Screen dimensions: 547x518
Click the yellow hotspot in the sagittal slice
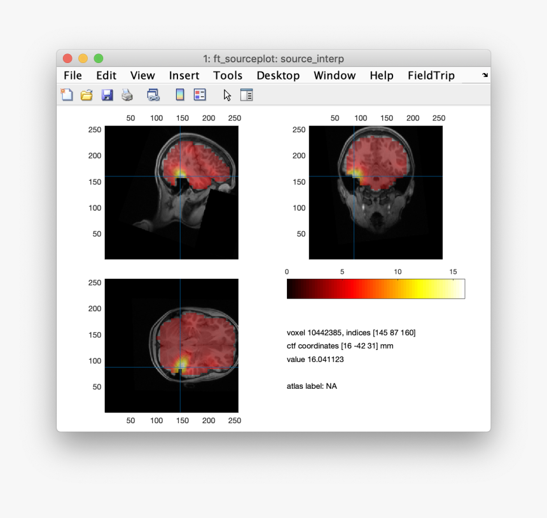point(180,173)
